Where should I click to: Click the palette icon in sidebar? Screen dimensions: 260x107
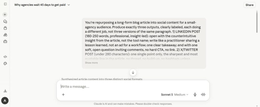click(5, 63)
